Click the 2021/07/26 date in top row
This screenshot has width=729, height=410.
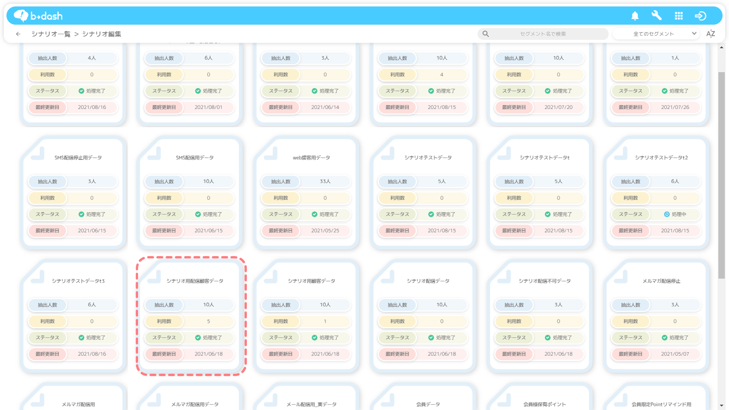click(675, 107)
